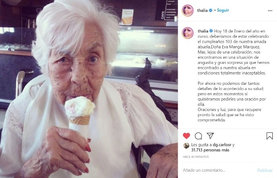This screenshot has width=277, height=178.
Task: Open the three-dots post options menu
Action: click(x=270, y=11)
